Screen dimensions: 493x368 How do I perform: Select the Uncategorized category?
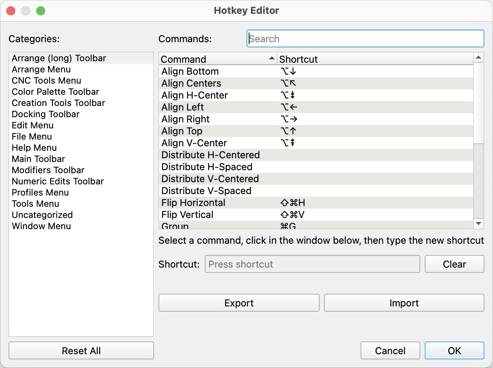tap(42, 215)
